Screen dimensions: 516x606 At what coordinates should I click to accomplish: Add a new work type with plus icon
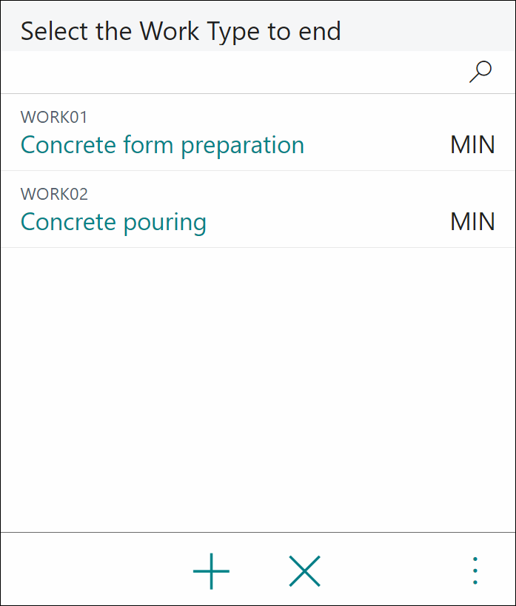pos(211,571)
